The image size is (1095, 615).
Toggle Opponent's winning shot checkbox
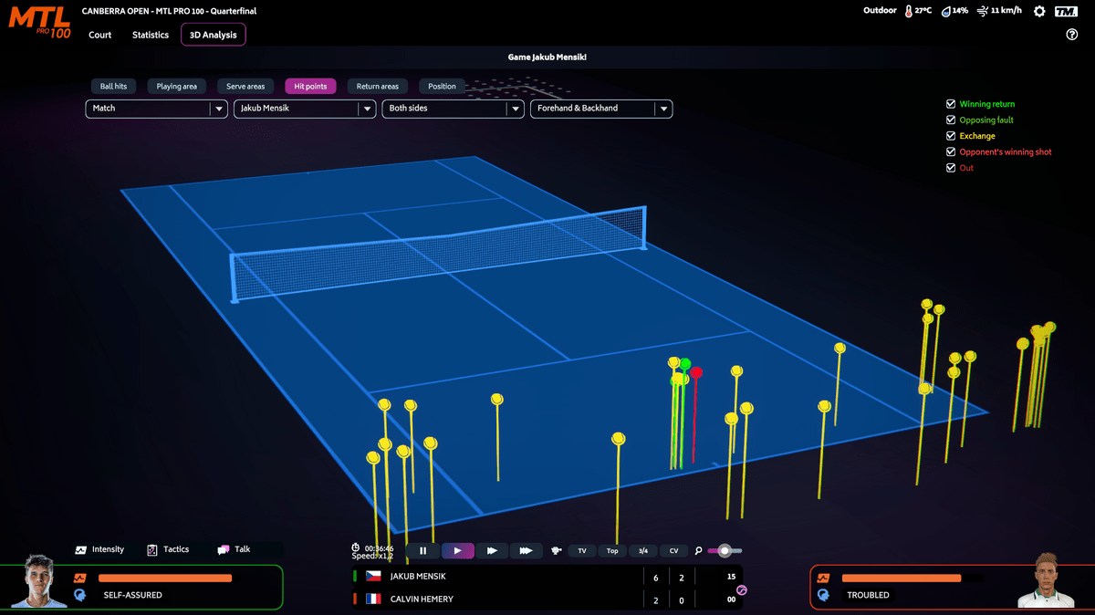[x=951, y=151]
